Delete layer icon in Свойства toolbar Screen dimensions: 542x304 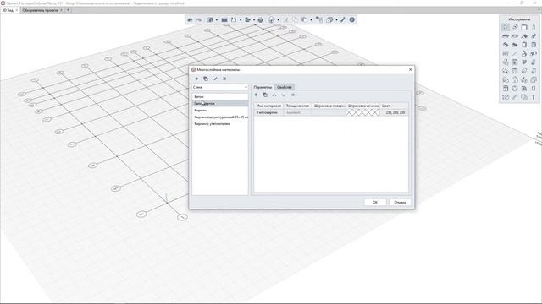293,95
